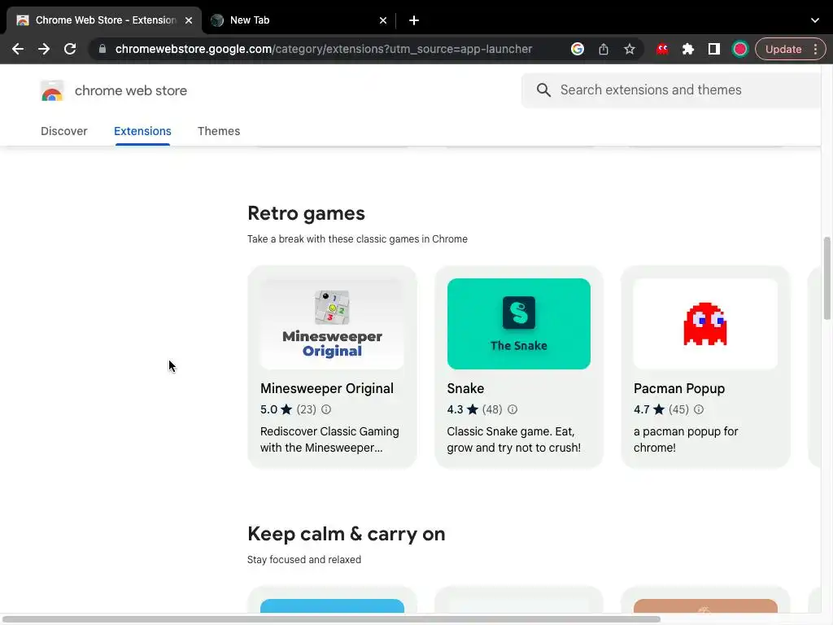This screenshot has width=833, height=625.
Task: Open Chrome three-dot menu
Action: [815, 49]
